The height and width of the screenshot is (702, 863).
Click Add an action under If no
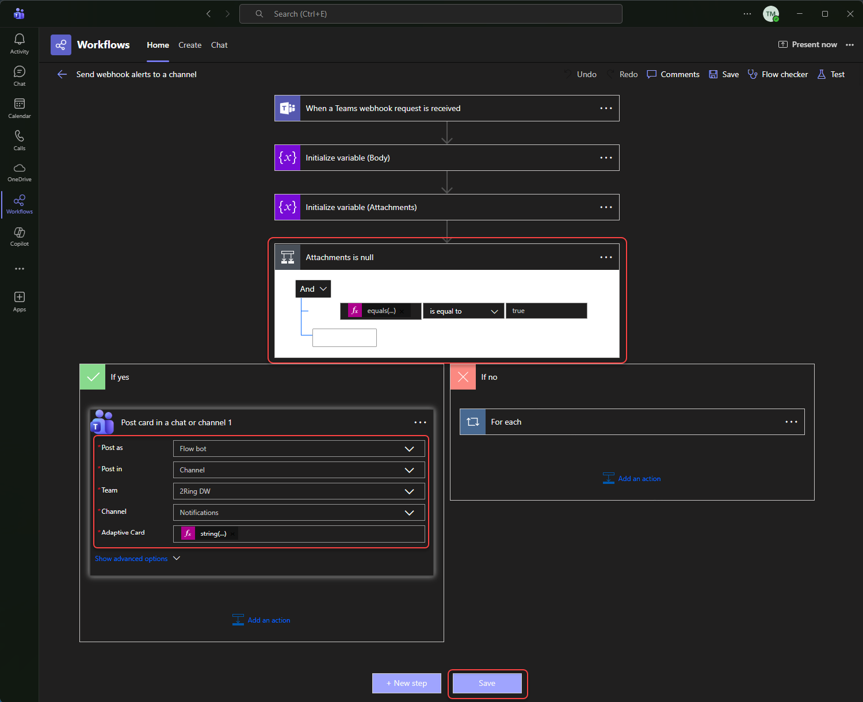pyautogui.click(x=632, y=479)
